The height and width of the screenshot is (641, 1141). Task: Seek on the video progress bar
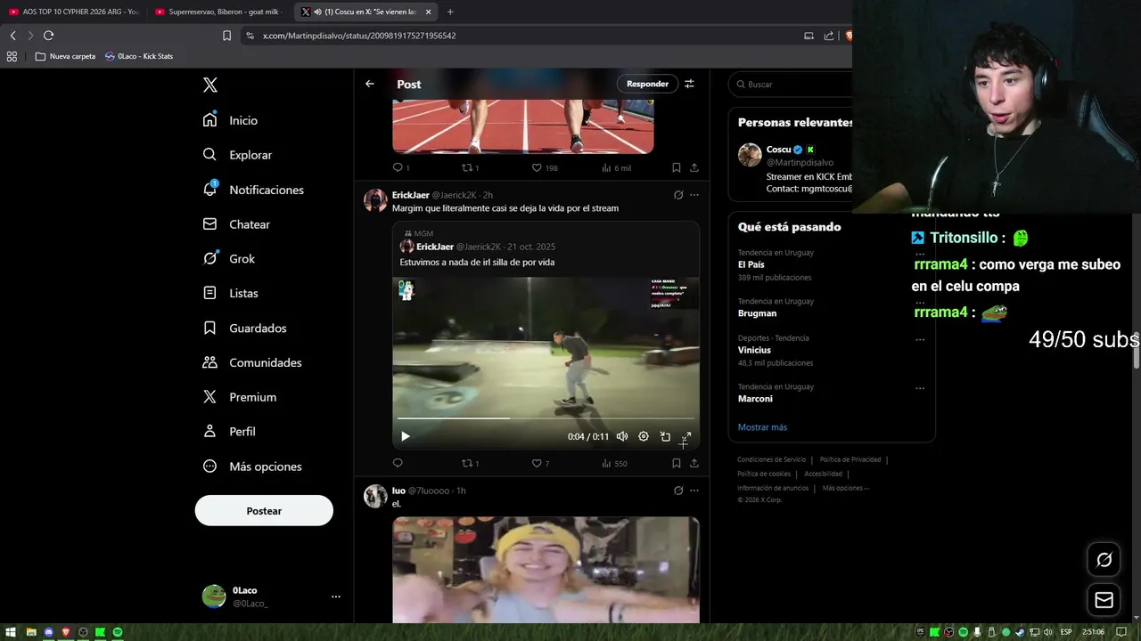click(x=546, y=418)
